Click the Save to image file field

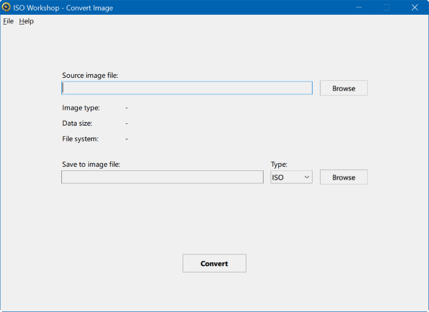coord(162,177)
